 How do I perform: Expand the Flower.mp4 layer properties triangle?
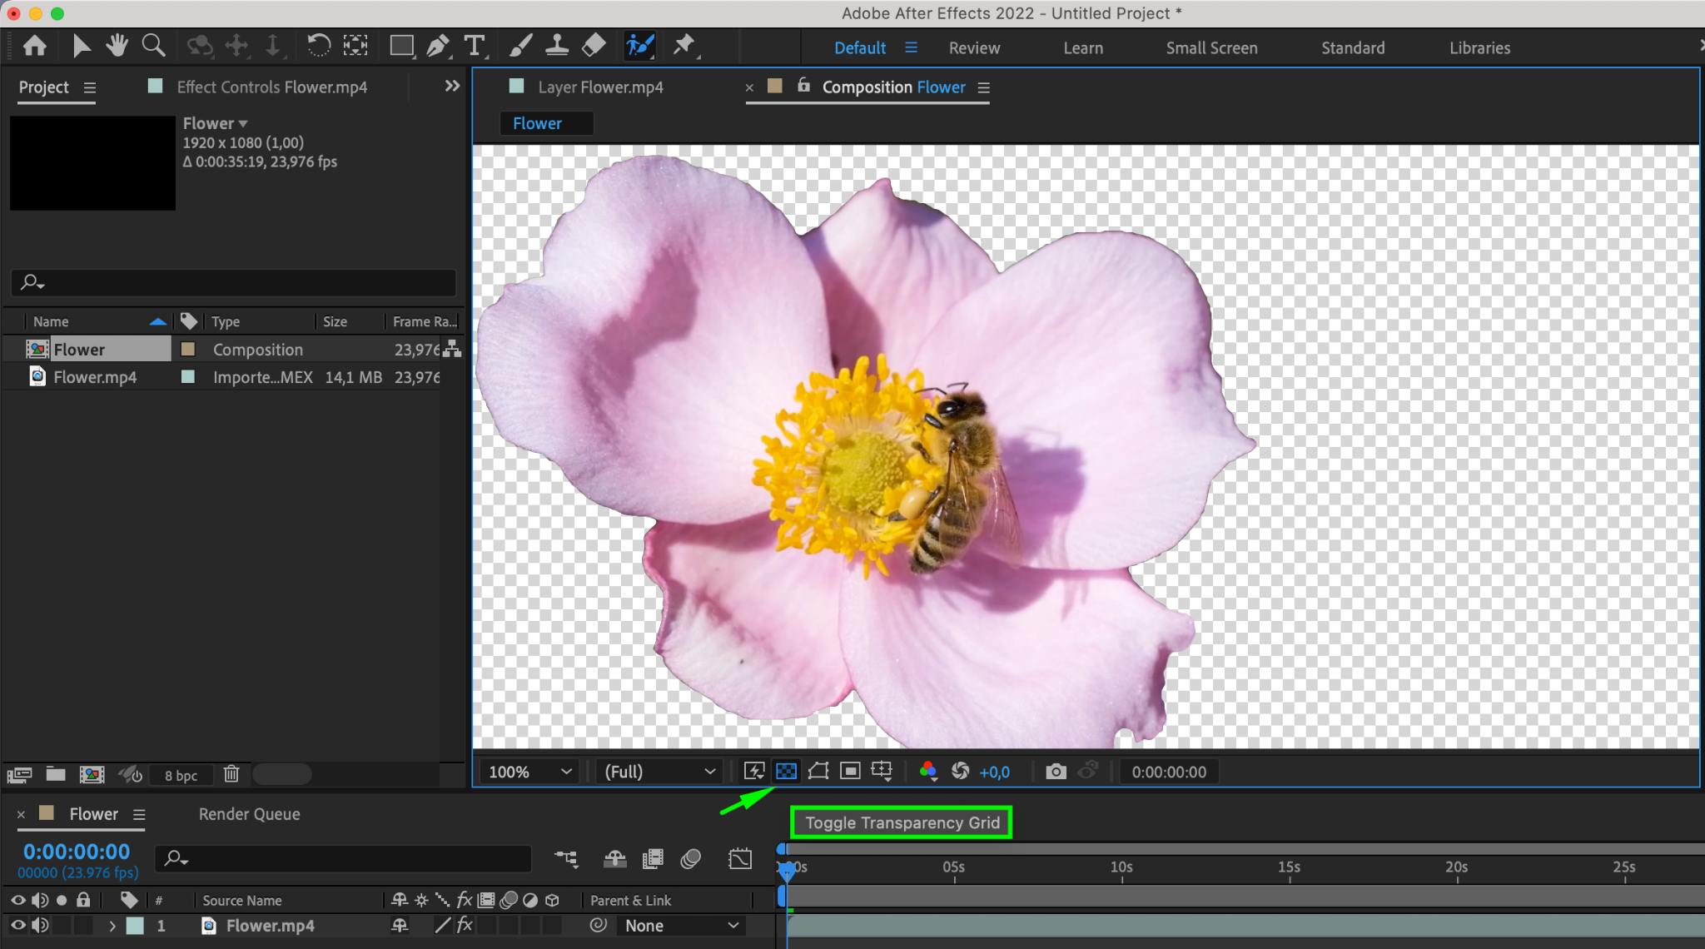[x=112, y=926]
